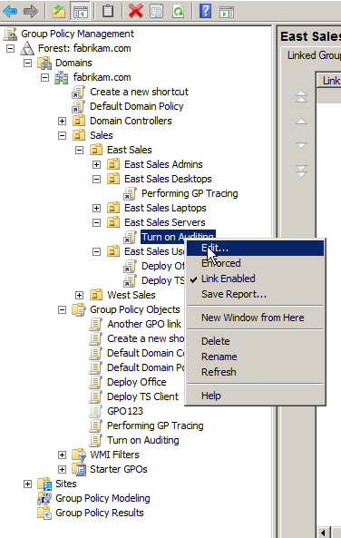Click the clipboard Paste toolbar icon

[x=108, y=11]
